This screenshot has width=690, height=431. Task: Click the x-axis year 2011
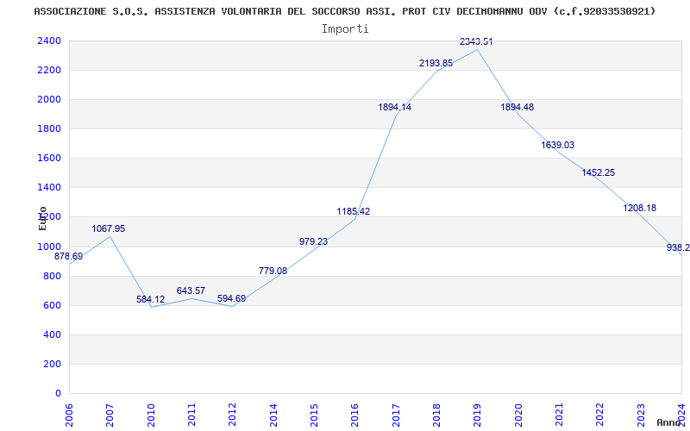(x=191, y=415)
